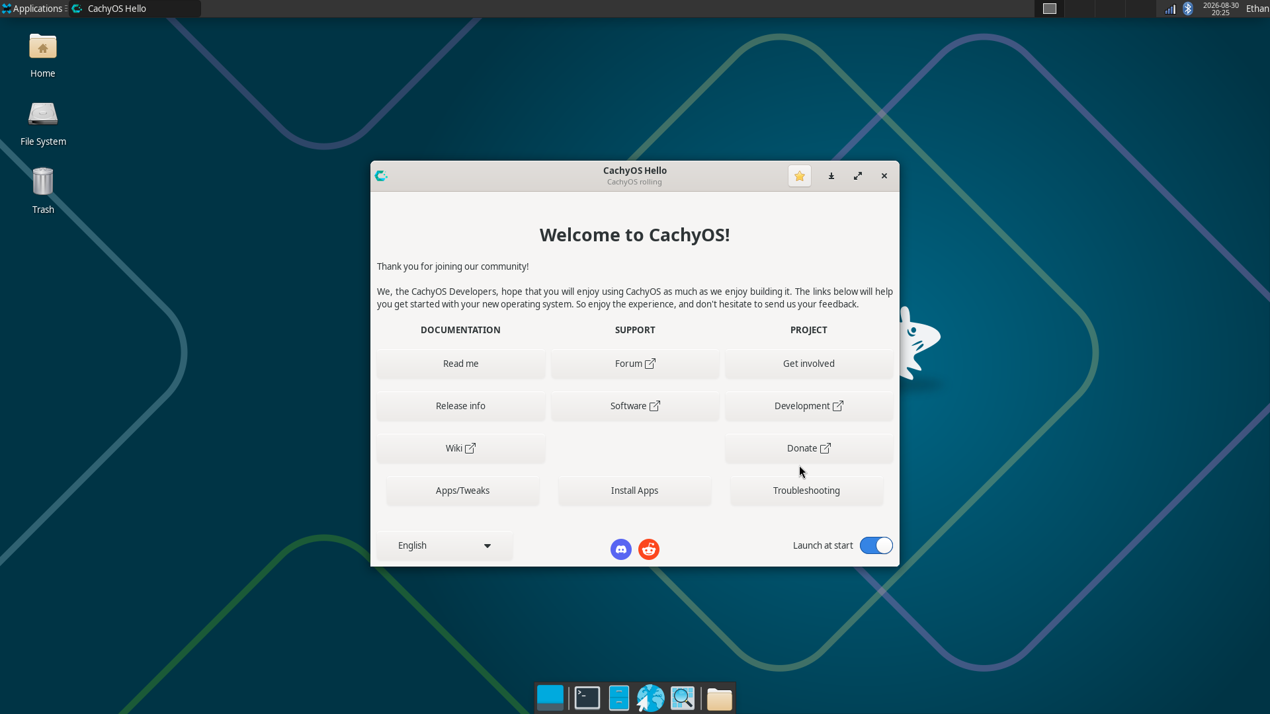Open the Troubleshooting page
The image size is (1270, 714).
click(x=807, y=491)
